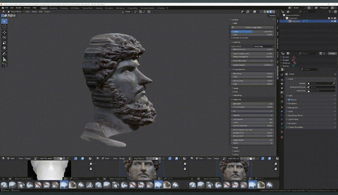Select the Transform tool in the viewport toolbar

click(x=4, y=48)
